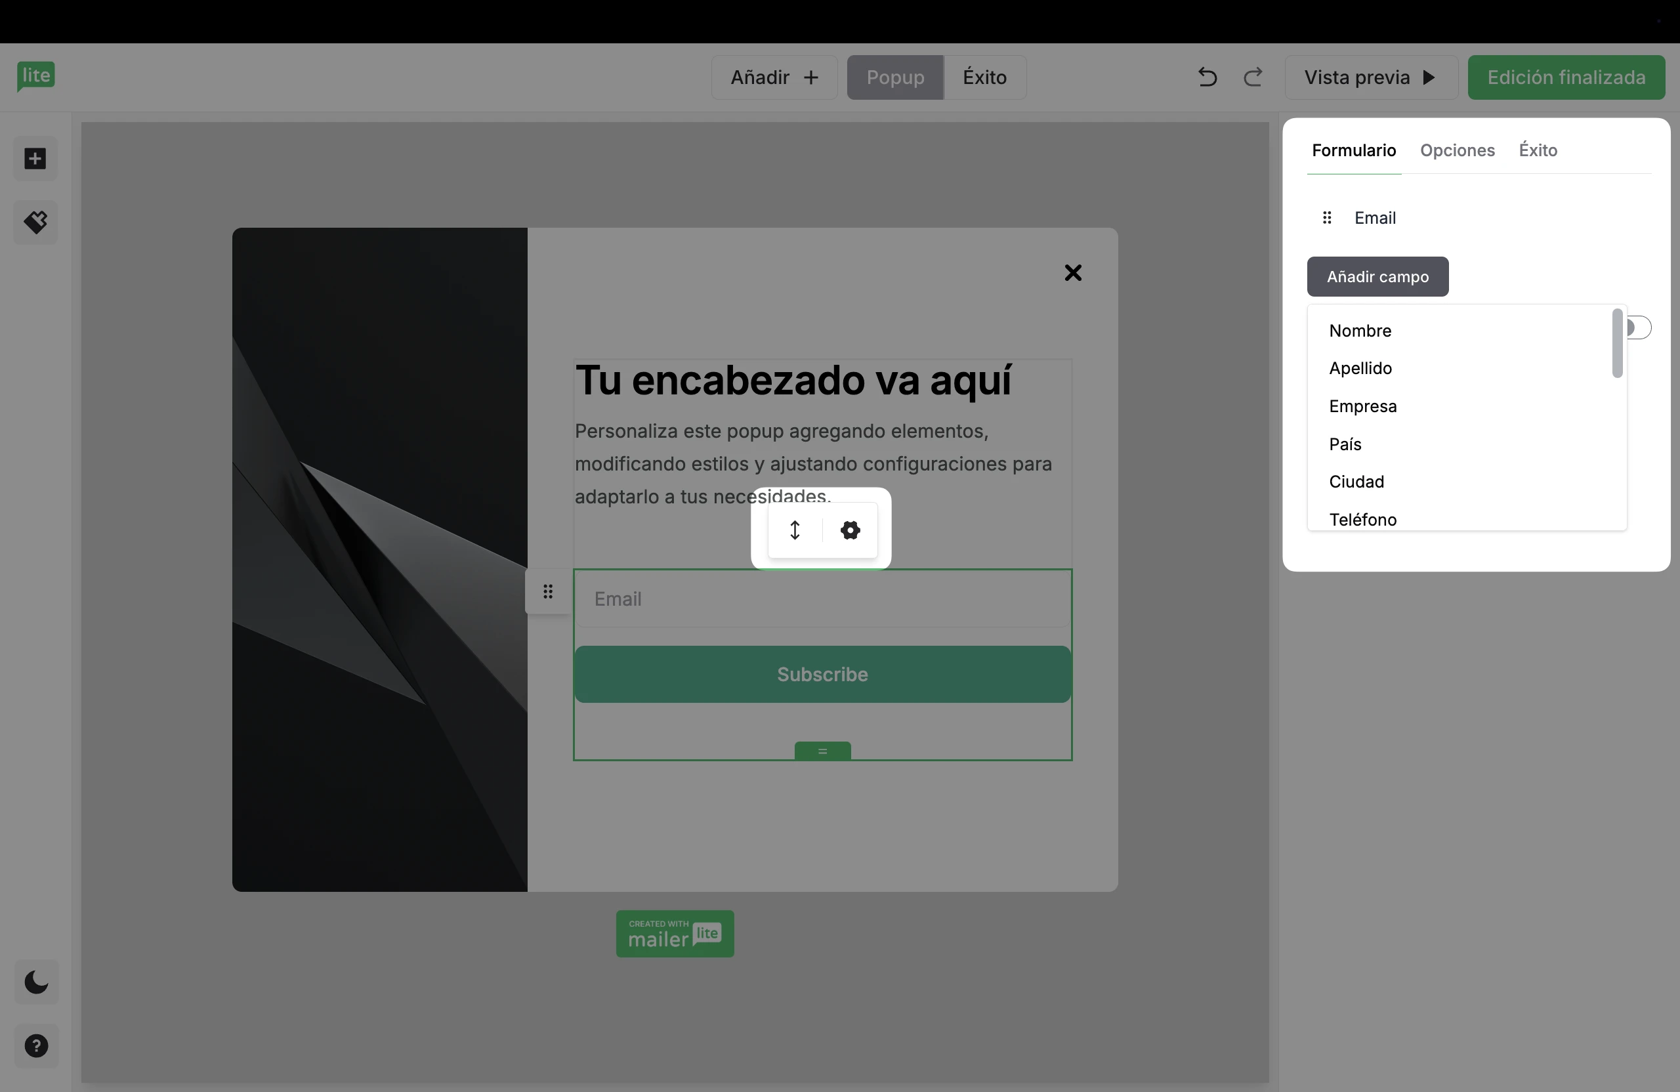This screenshot has height=1092, width=1680.
Task: Click the Edición finalizada button
Action: [1566, 77]
